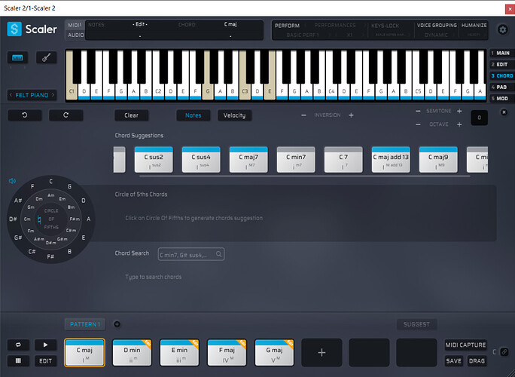Click the redo arrow button
The width and height of the screenshot is (515, 377).
pyautogui.click(x=66, y=115)
